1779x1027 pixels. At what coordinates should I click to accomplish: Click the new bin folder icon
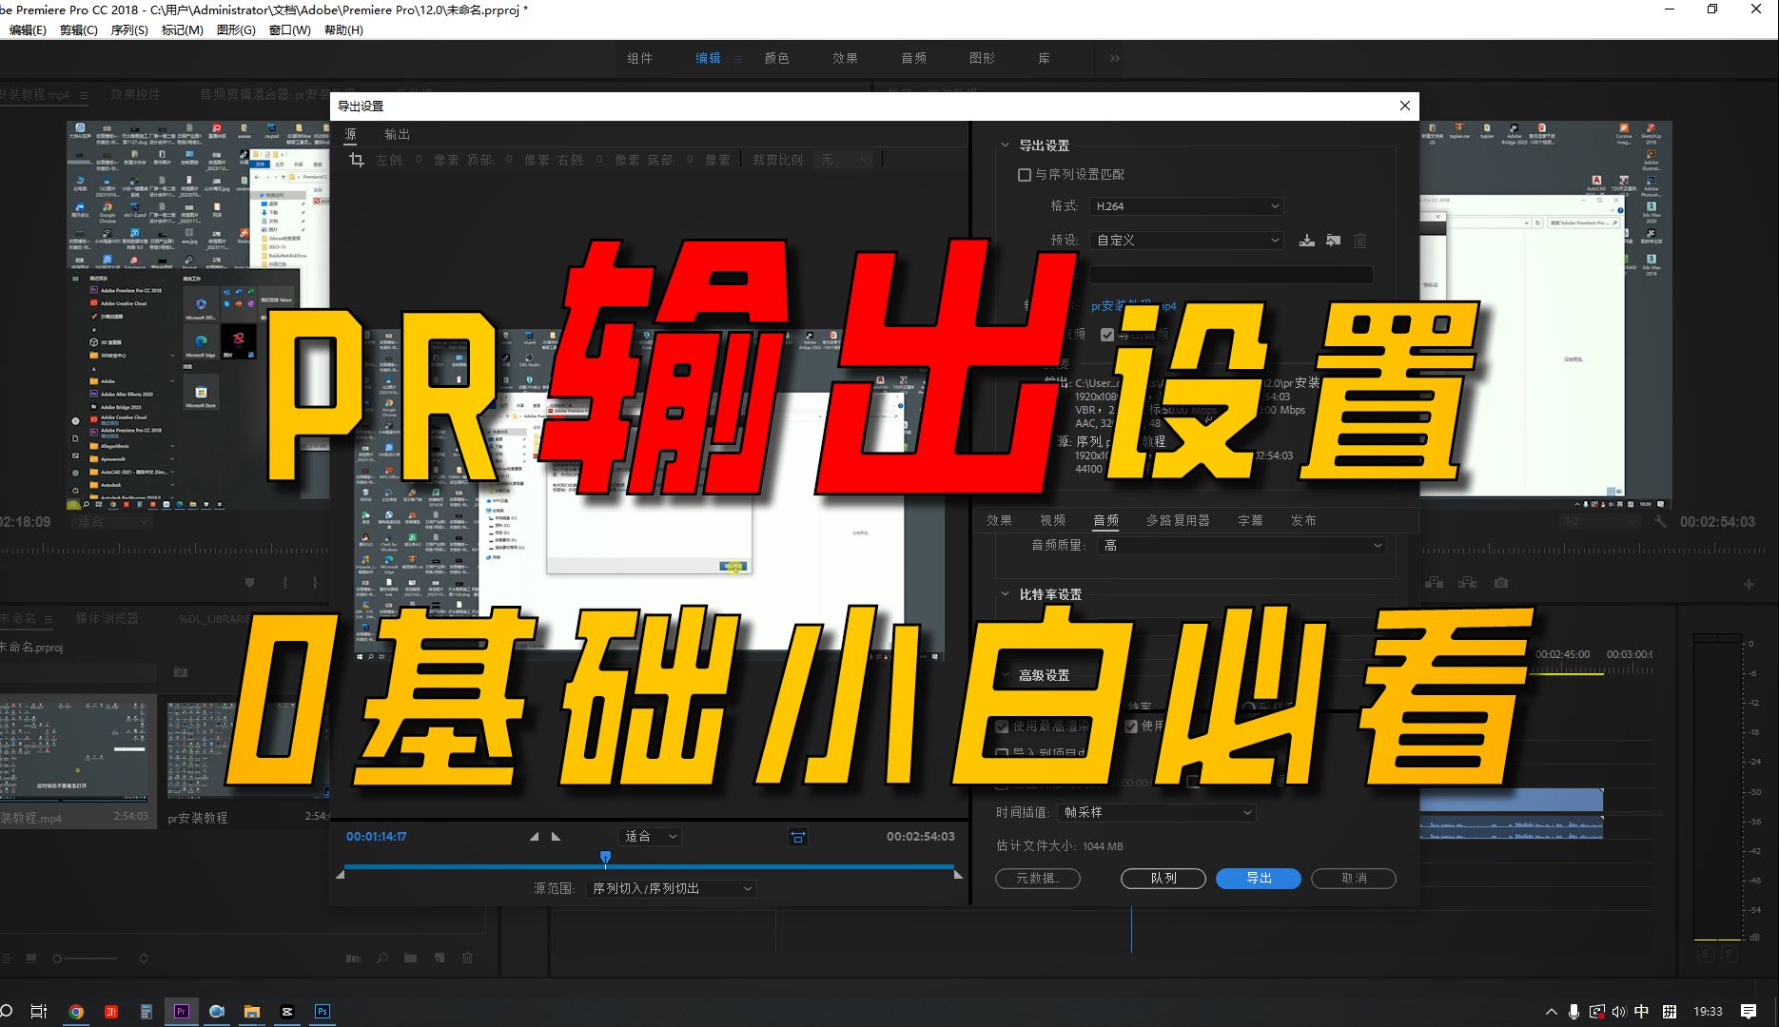click(410, 959)
